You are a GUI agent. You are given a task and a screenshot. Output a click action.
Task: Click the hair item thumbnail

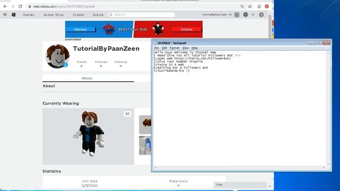[145, 125]
